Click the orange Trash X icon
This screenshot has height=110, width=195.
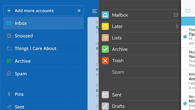(105, 61)
